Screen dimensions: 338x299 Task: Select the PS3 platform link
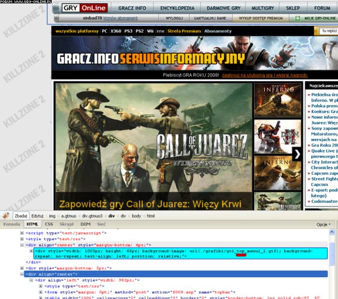tap(128, 31)
